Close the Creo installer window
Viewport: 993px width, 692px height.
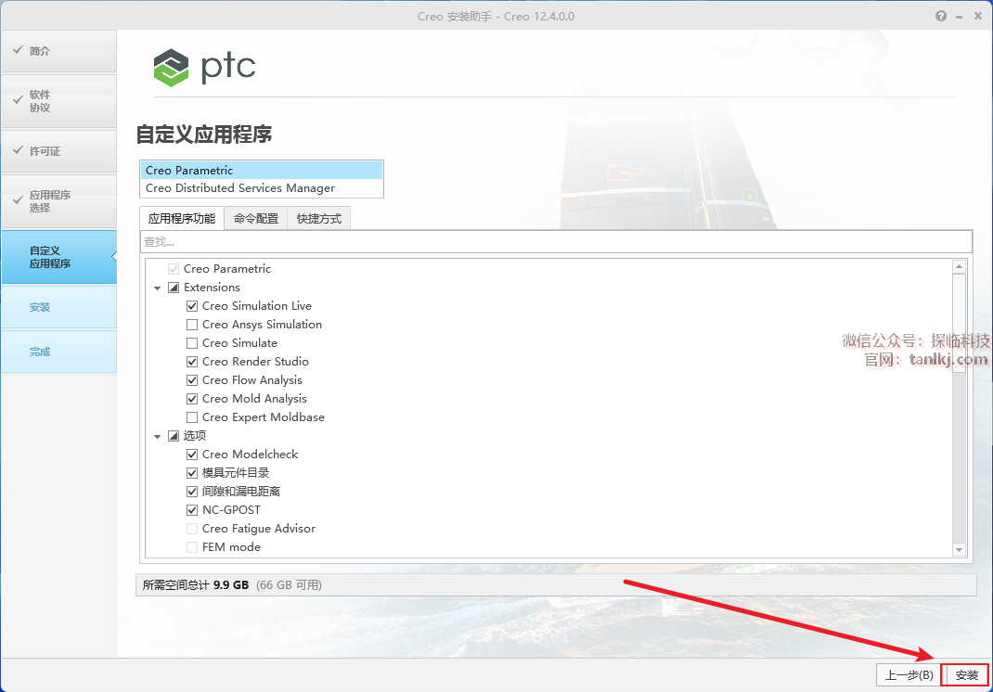coord(978,17)
